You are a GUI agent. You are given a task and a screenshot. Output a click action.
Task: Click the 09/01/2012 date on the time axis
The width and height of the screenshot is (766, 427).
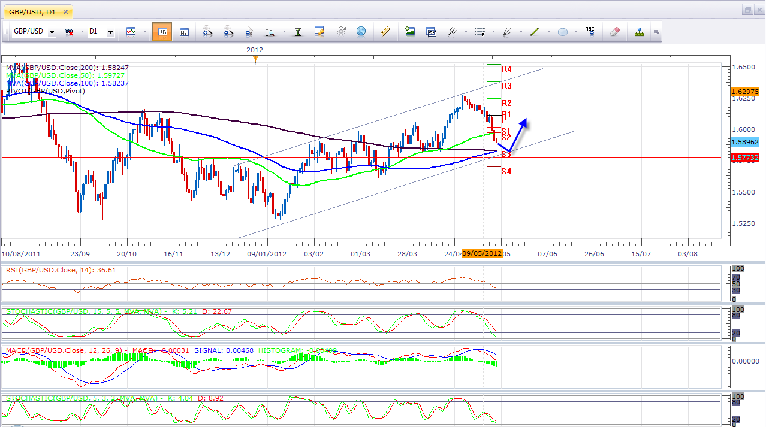pyautogui.click(x=267, y=254)
